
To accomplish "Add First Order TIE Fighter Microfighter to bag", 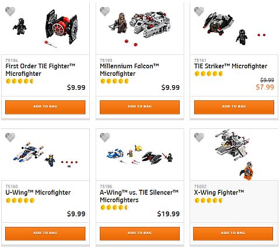I will [x=45, y=107].
